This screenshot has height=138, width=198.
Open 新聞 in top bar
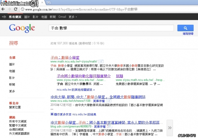coord(53,17)
